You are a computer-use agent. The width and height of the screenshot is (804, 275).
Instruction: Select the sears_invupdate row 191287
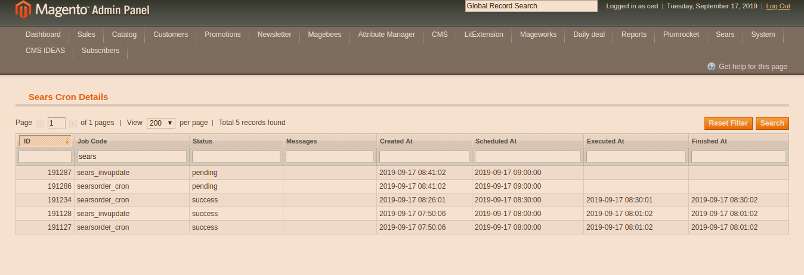(103, 173)
